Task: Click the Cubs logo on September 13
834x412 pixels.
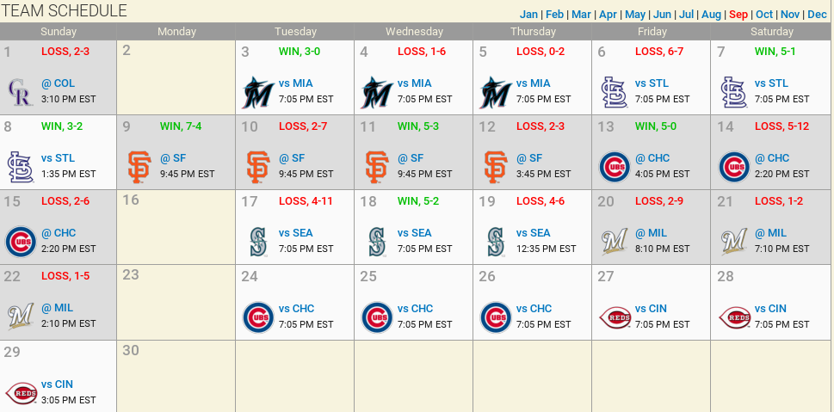Action: tap(615, 166)
